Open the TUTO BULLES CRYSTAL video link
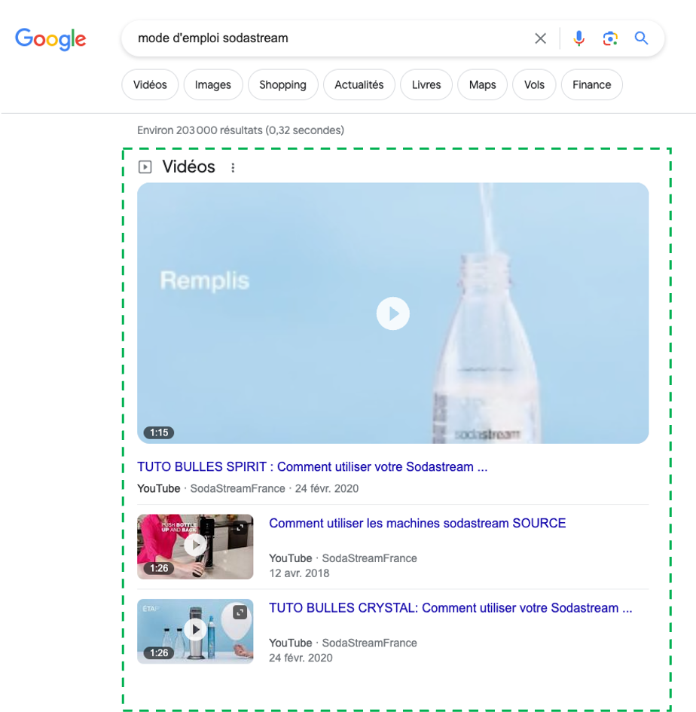This screenshot has width=696, height=712. click(x=450, y=608)
